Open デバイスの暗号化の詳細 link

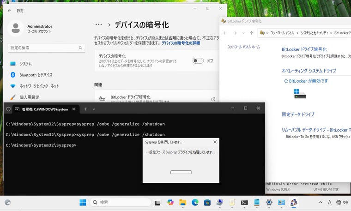(181, 43)
